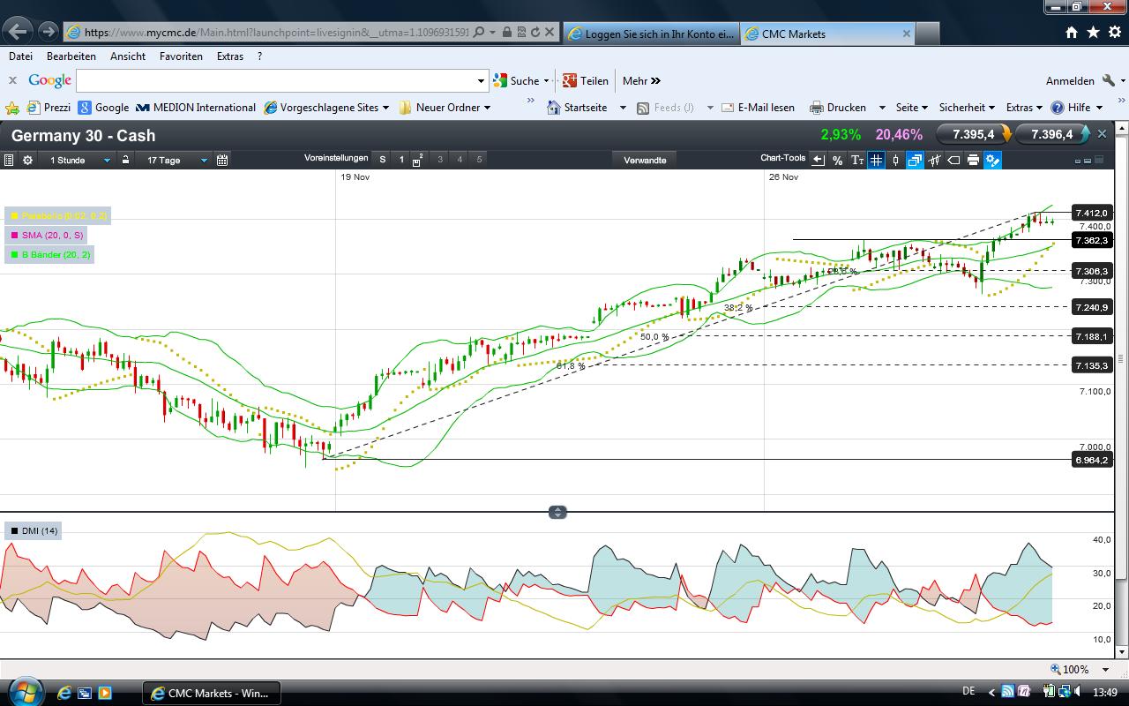Expand the Seite command menu

[911, 107]
